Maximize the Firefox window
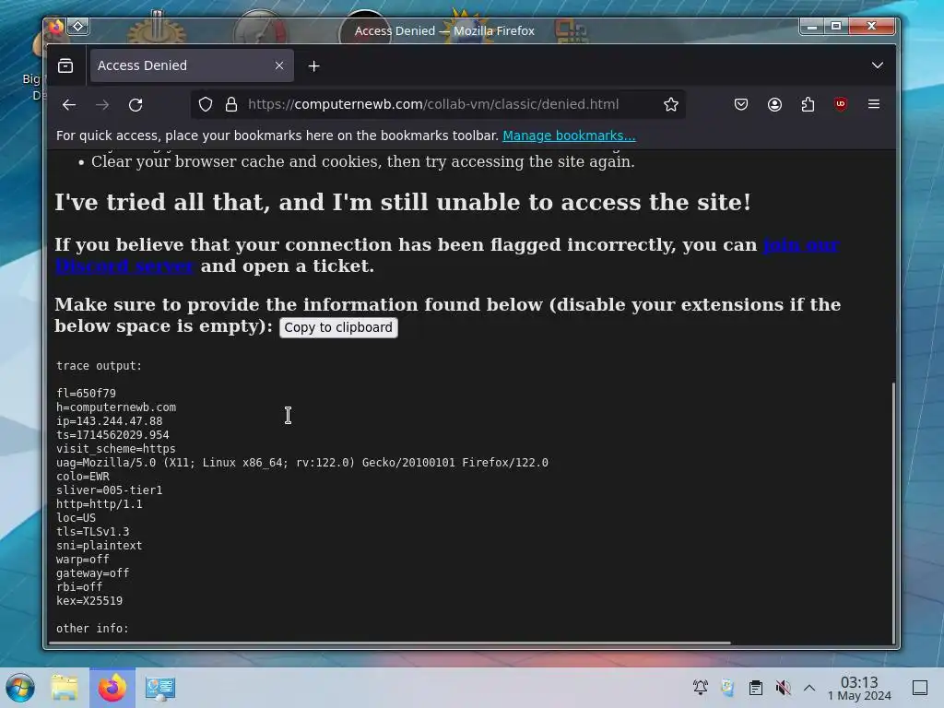Screen dimensions: 944x708 tap(836, 27)
